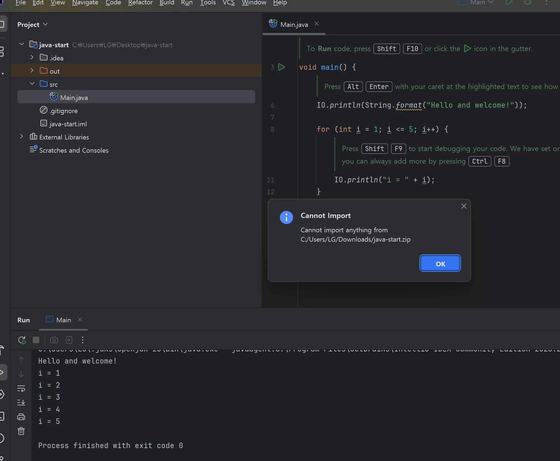Open the Refactor menu
This screenshot has height=461, width=560.
coord(140,3)
